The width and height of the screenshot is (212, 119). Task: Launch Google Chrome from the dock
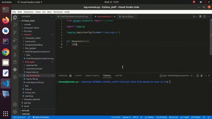click(6, 52)
